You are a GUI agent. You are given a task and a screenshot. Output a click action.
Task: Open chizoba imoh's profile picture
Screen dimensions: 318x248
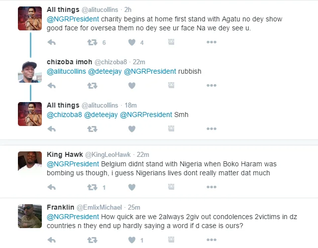point(30,72)
